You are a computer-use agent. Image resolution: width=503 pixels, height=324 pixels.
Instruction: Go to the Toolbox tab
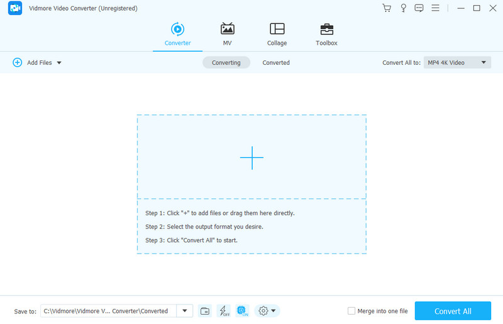point(326,34)
